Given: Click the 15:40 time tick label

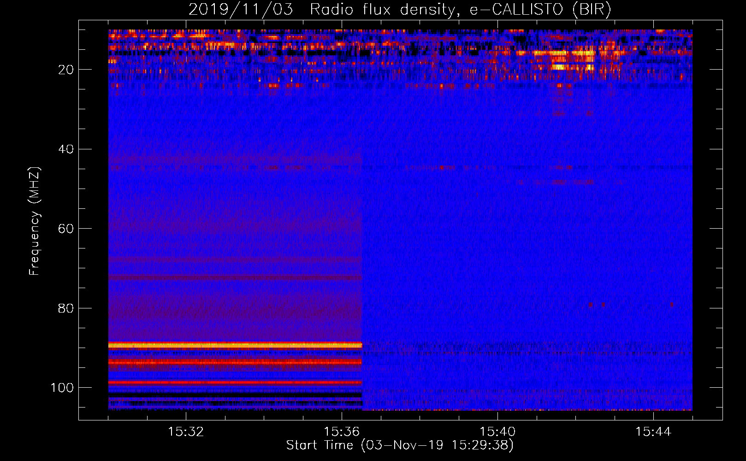Looking at the screenshot, I should pos(497,431).
